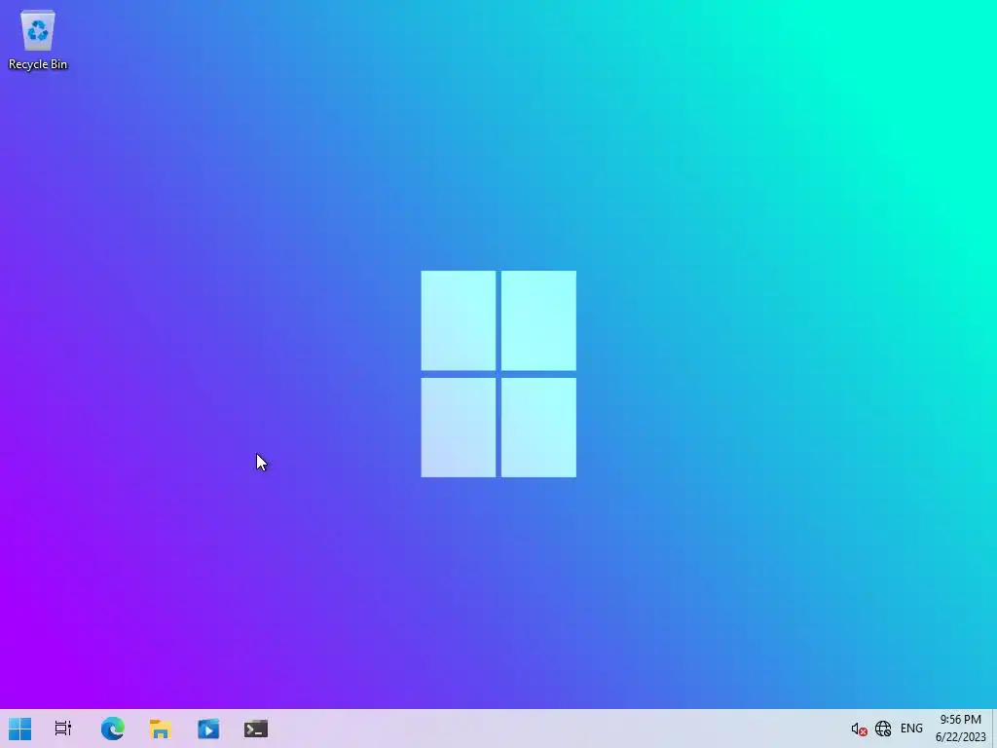Launch Microsoft Edge from the taskbar
997x748 pixels.
point(113,729)
